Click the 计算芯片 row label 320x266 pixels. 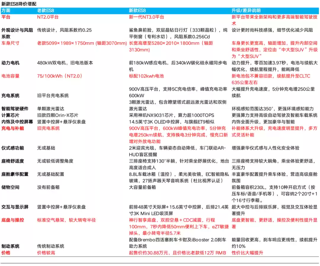coord(10,115)
